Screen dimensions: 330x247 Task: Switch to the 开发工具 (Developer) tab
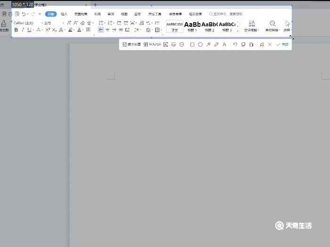pyautogui.click(x=155, y=14)
